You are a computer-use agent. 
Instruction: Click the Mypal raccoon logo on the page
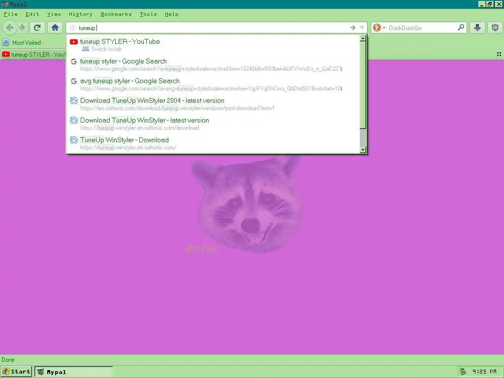pos(247,204)
